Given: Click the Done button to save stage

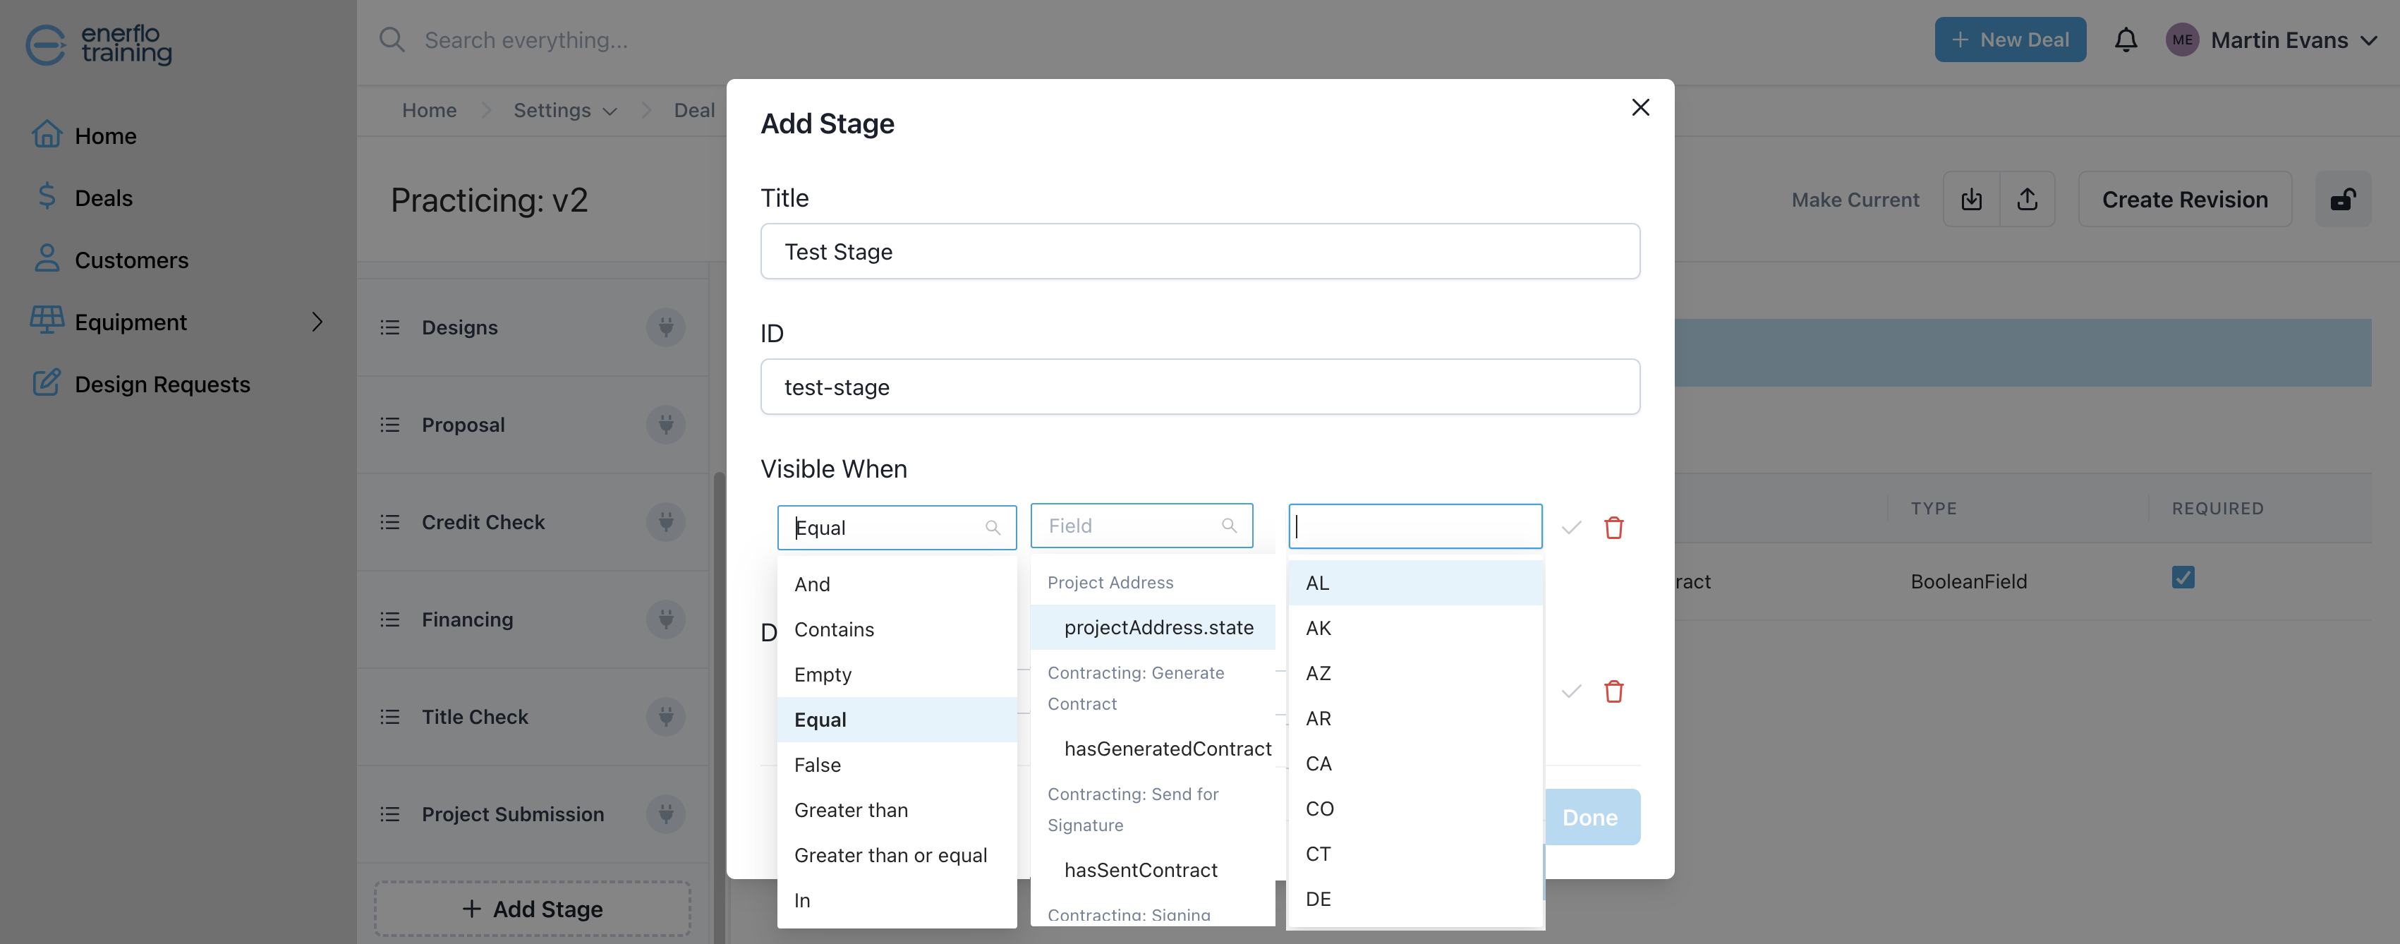Looking at the screenshot, I should point(1589,816).
